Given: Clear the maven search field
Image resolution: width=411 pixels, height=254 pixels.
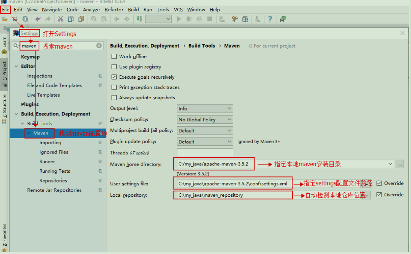Looking at the screenshot, I should pos(99,46).
